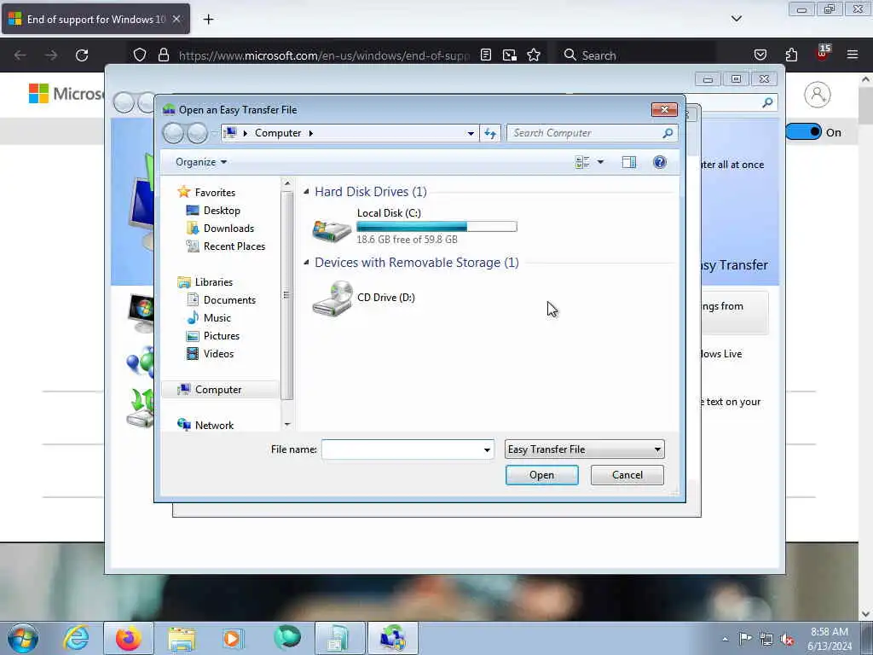Image resolution: width=873 pixels, height=655 pixels.
Task: Toggle the On switch on the Microsoft page
Action: (x=803, y=132)
